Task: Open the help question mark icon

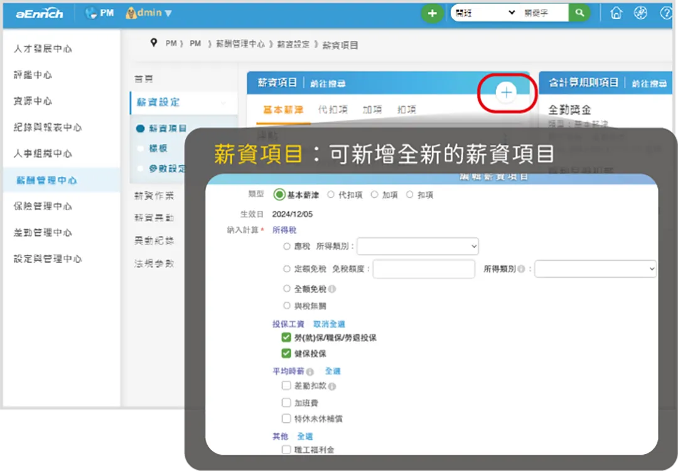Action: click(666, 13)
